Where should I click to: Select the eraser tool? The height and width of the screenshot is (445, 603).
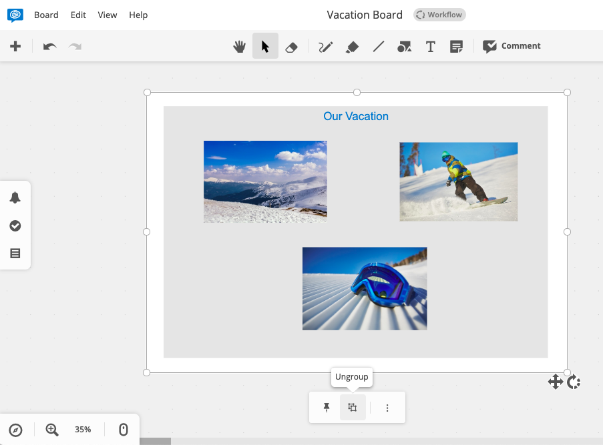coord(292,47)
